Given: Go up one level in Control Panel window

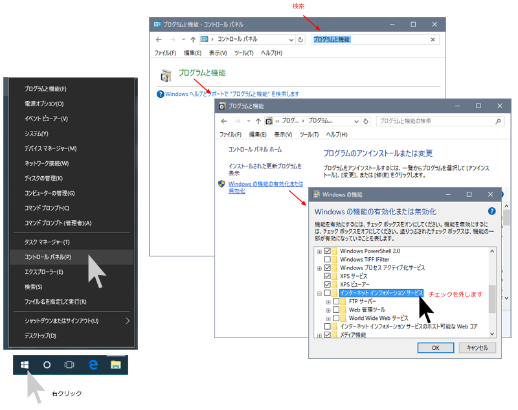Looking at the screenshot, I should (193, 40).
